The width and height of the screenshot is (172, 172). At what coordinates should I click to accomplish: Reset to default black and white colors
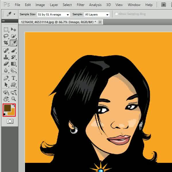[4, 114]
